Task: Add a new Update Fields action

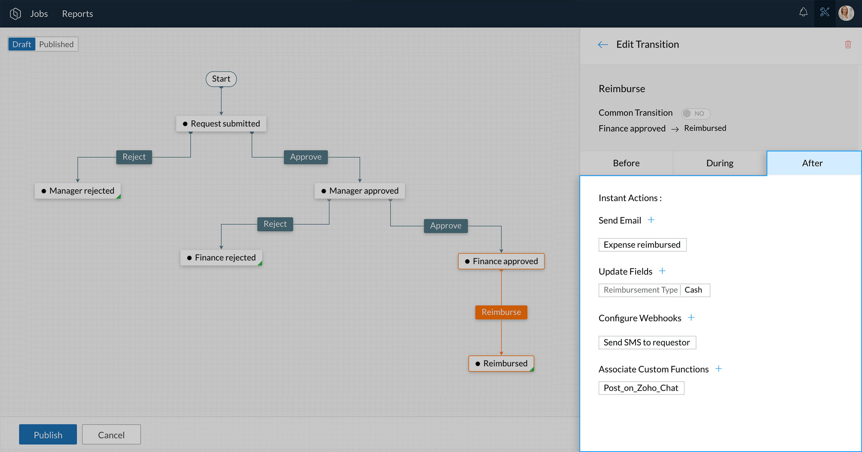Action: tap(662, 271)
